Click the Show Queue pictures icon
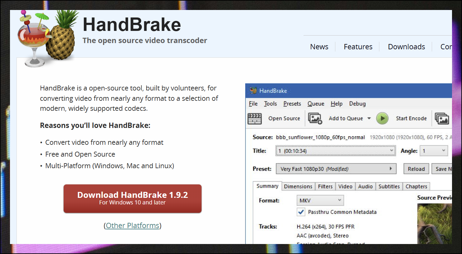 [442, 119]
